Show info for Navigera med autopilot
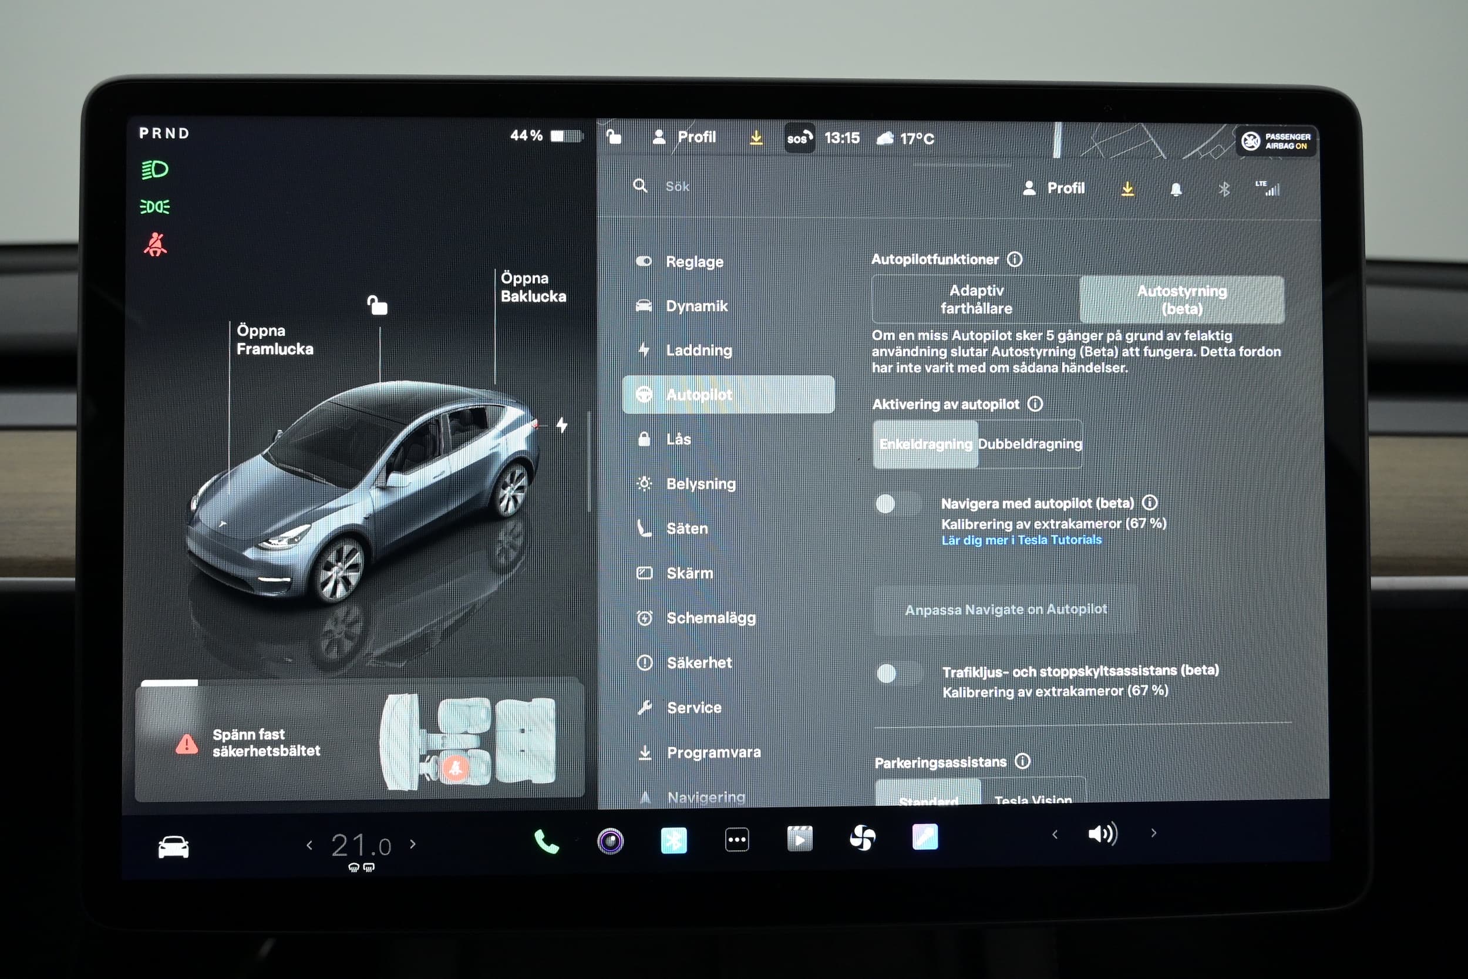 1150,503
